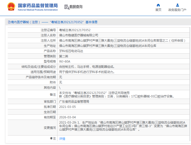Click 用于提供牙科手机进行牙科手术的驱动力 text
191x145 pixels.
point(87,72)
